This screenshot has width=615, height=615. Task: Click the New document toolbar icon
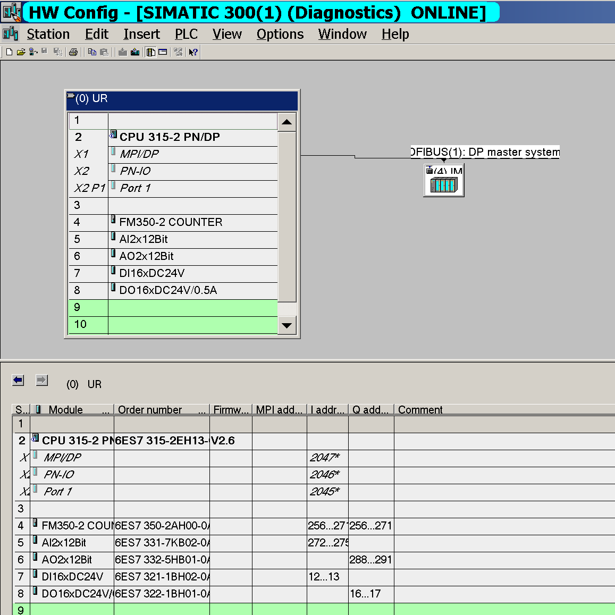(10, 52)
